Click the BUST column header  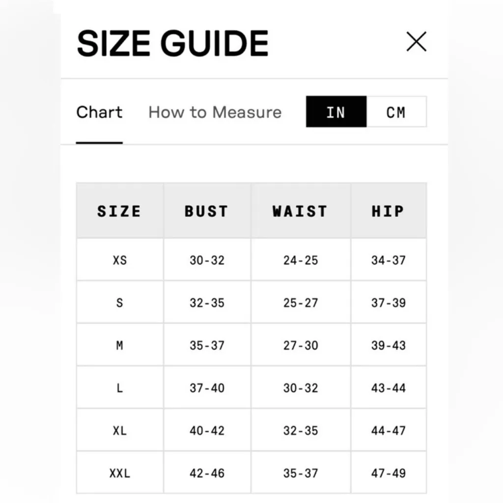[207, 211]
